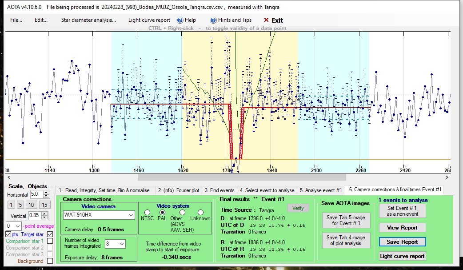The height and width of the screenshot is (270, 463).
Task: Choose Other (ADVS AAV, SER) video system
Action: pyautogui.click(x=183, y=212)
